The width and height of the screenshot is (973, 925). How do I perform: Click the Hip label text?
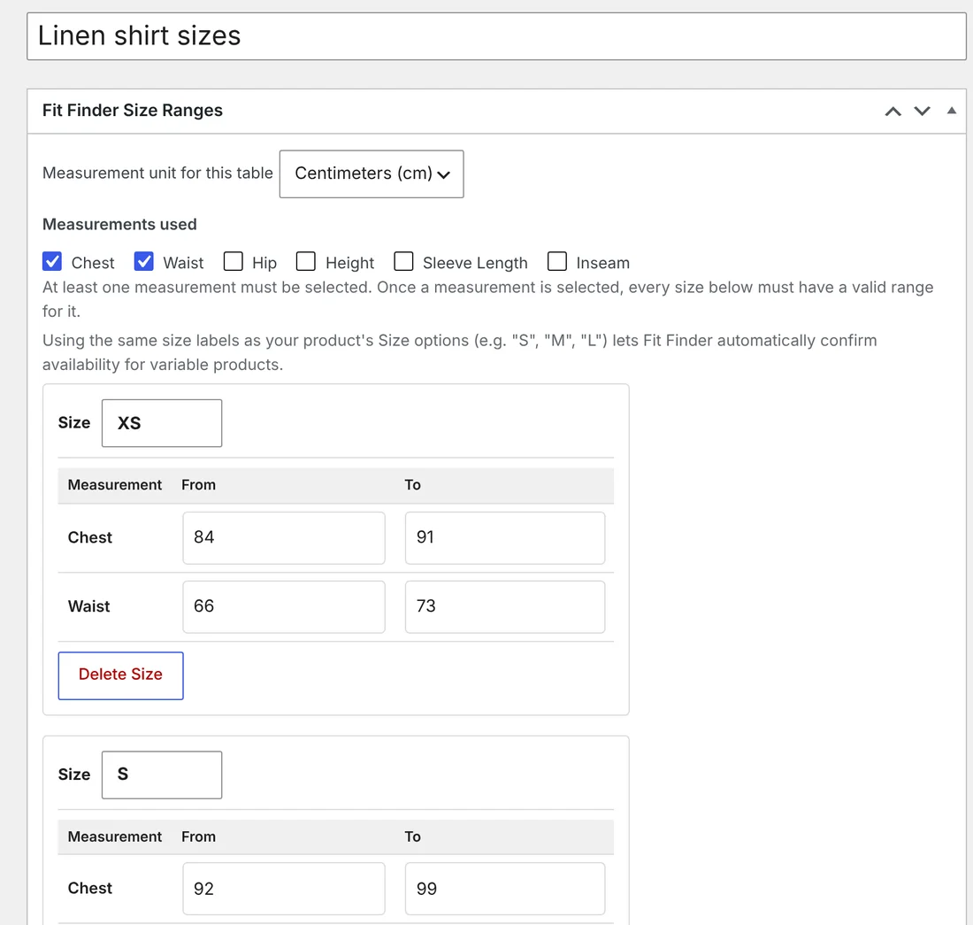pyautogui.click(x=264, y=263)
